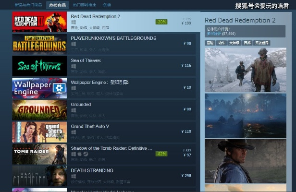
Task: Click the ¥ 298 price
Action: (186, 176)
